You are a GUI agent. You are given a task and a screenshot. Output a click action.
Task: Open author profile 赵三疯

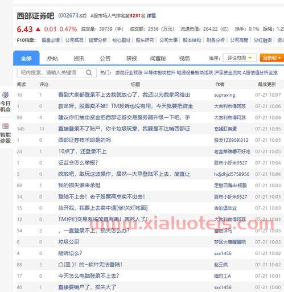[221, 265]
